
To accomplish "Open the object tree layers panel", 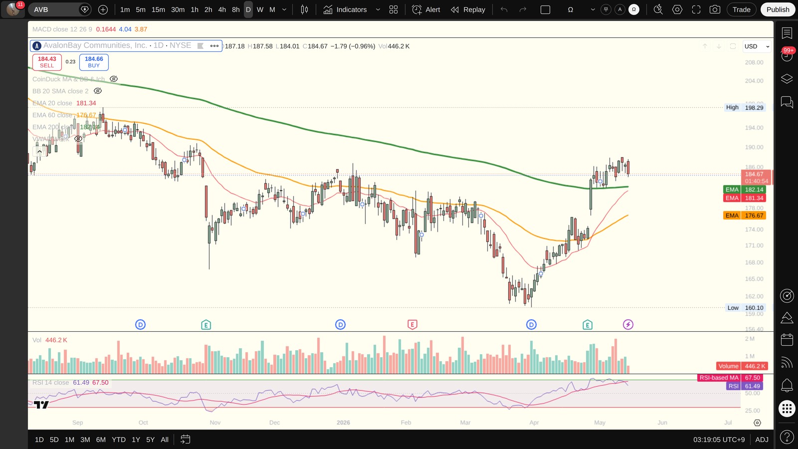I will 787,79.
